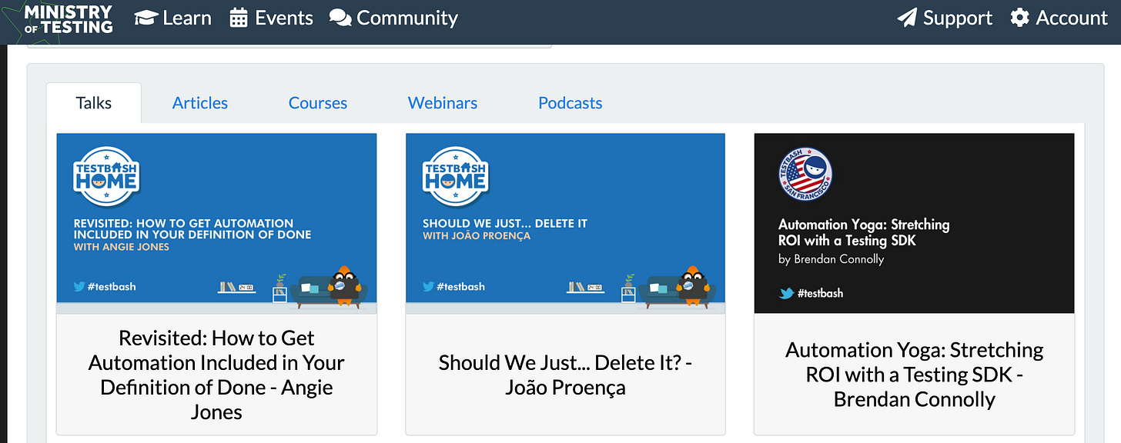Open the Angie Jones talk thumbnail image
The image size is (1121, 443).
pos(216,223)
